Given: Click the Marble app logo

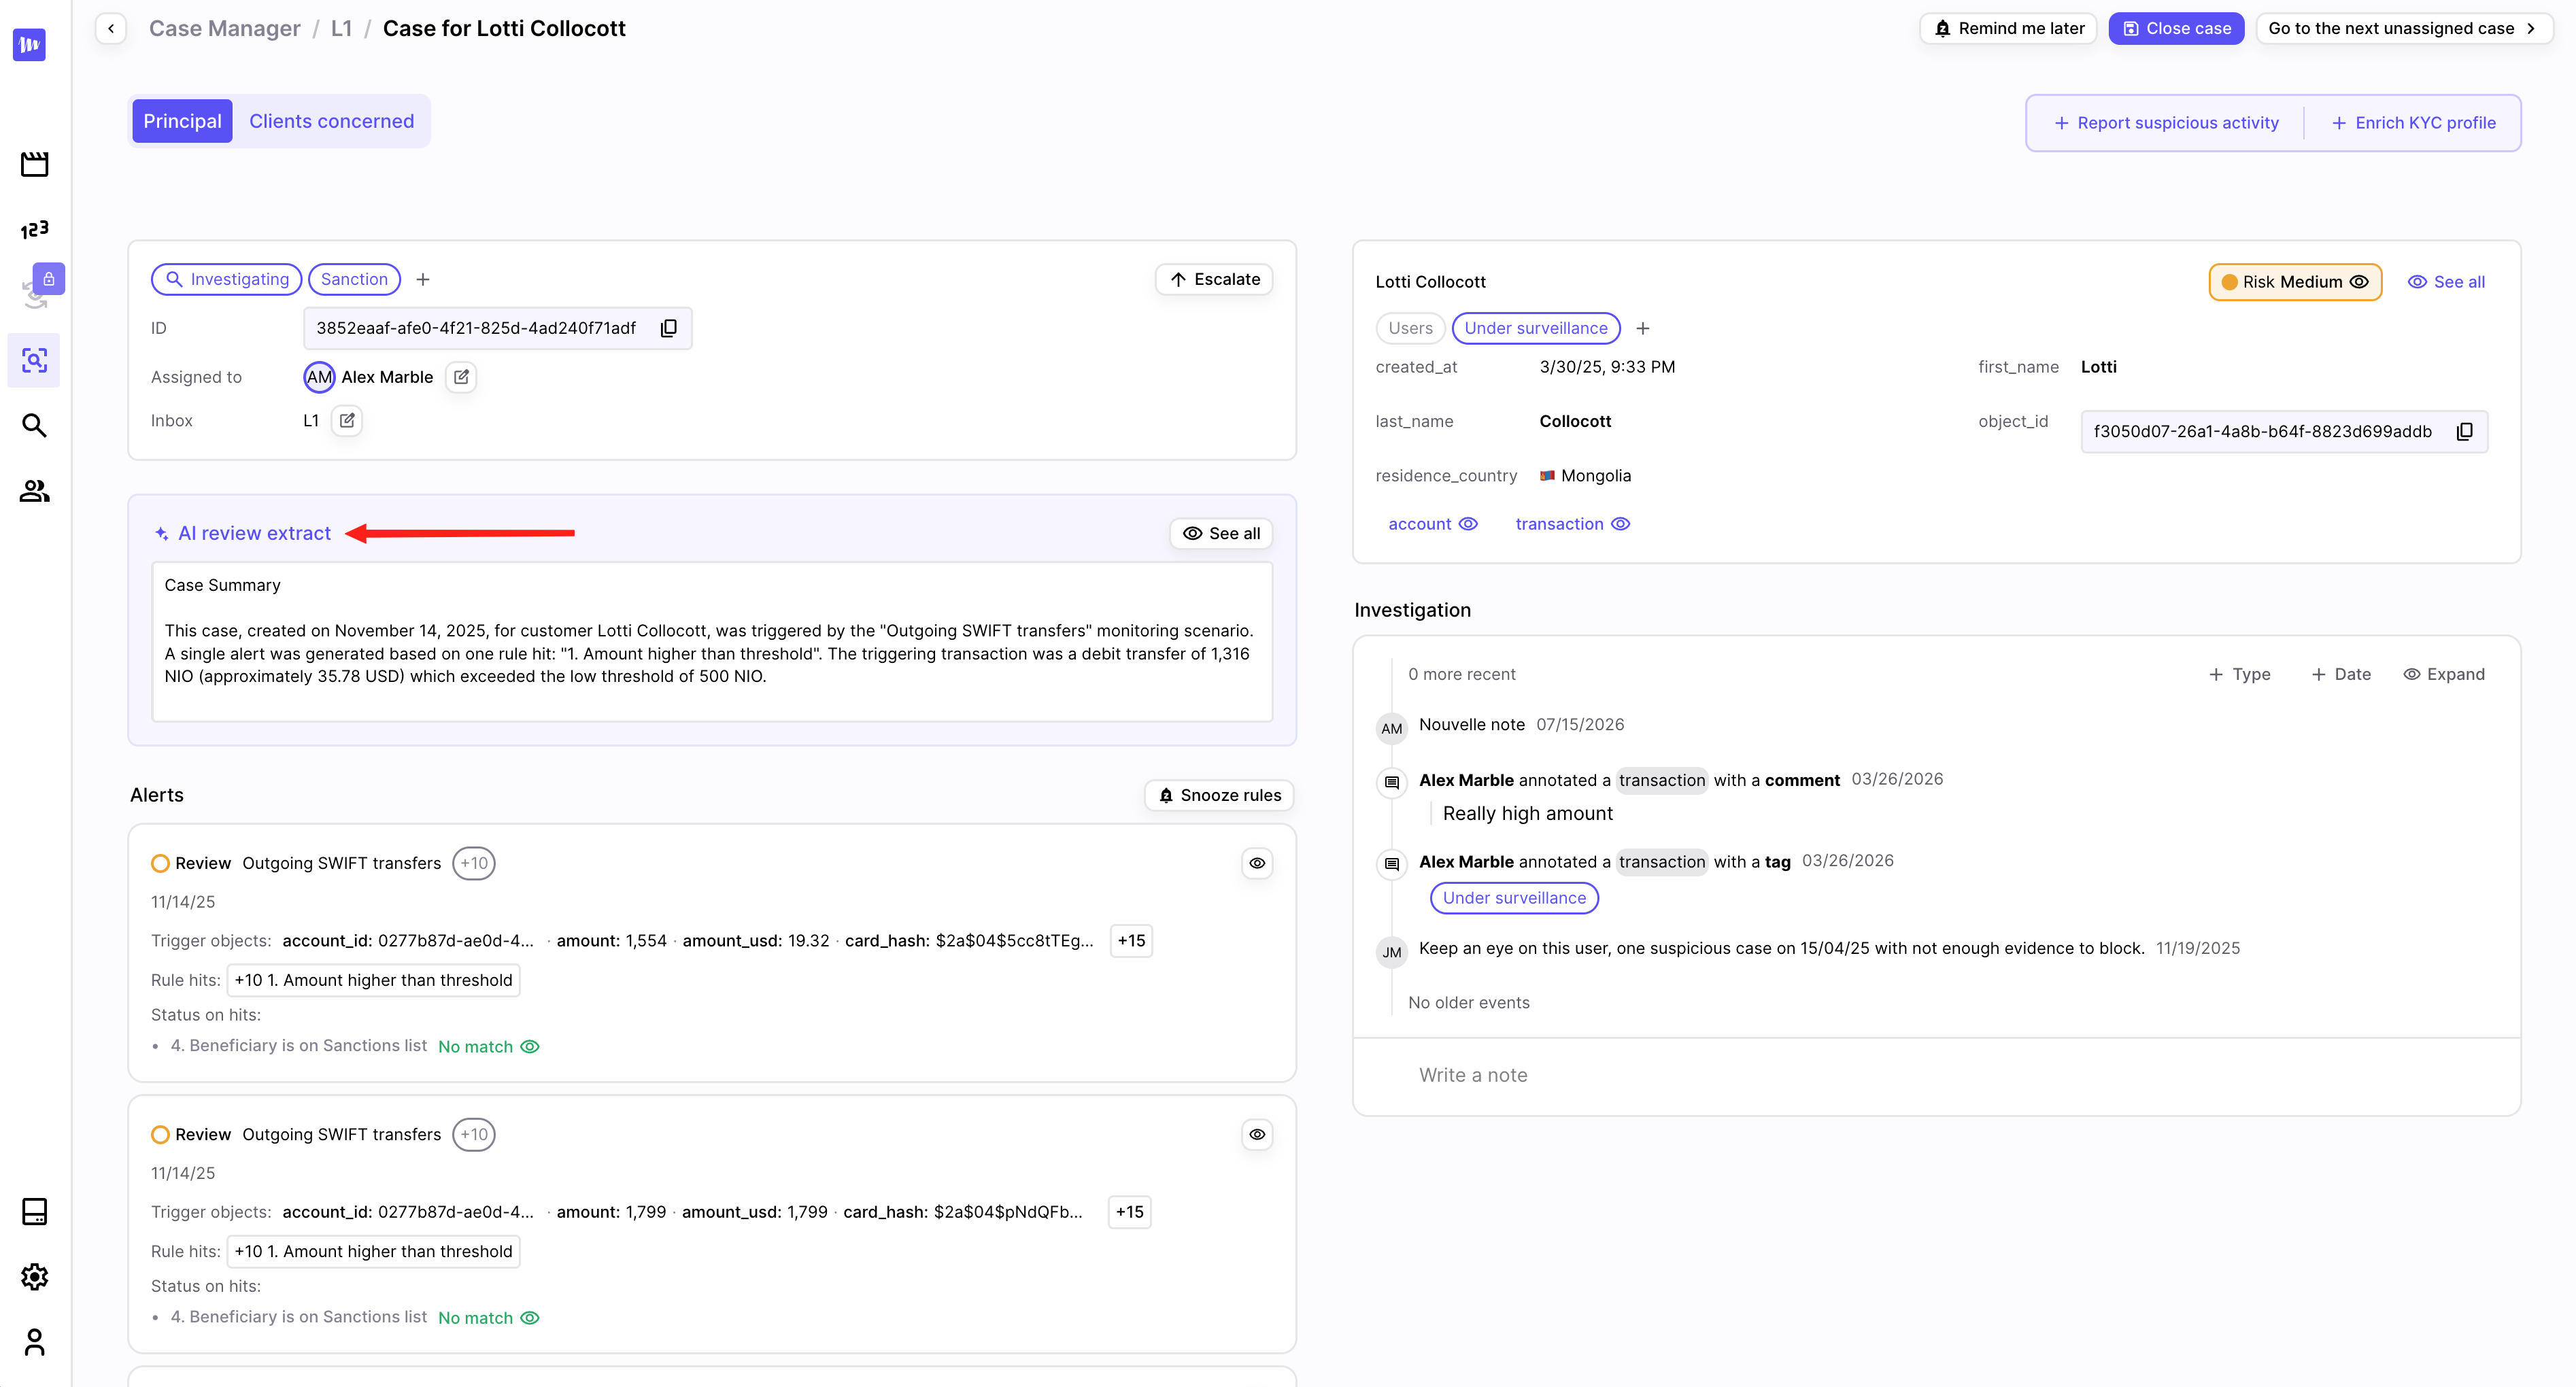Looking at the screenshot, I should tap(30, 45).
